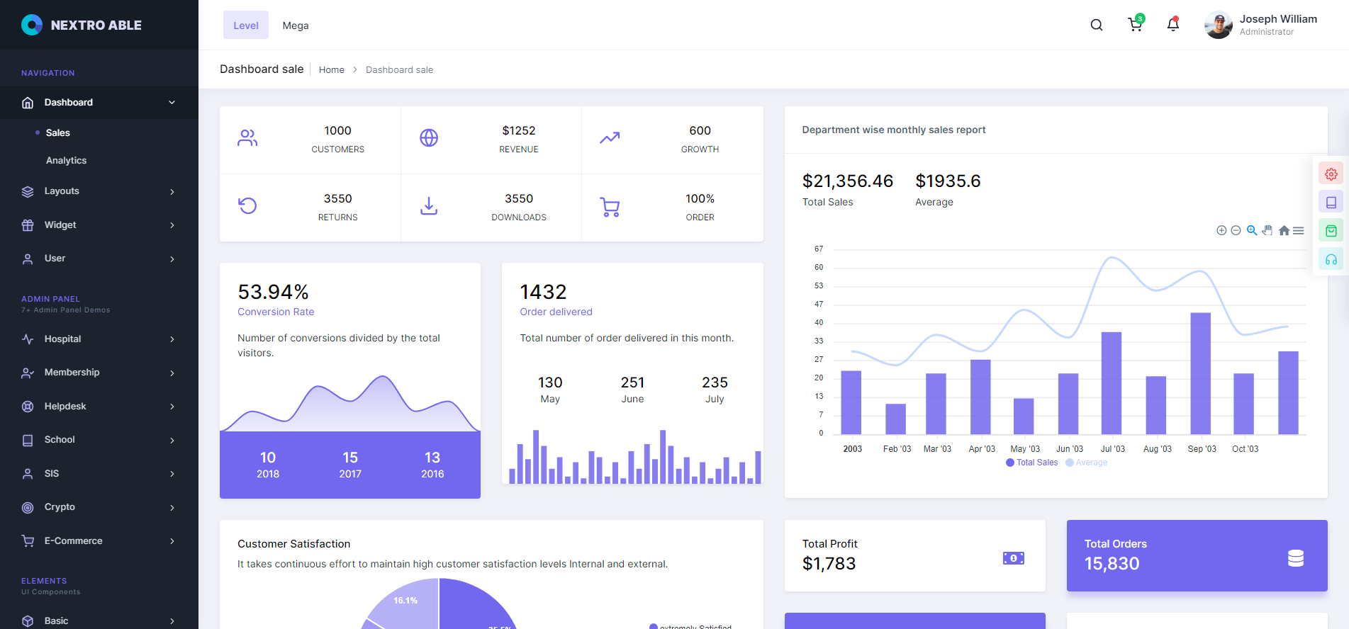
Task: Click the Conversion Rate label
Action: [276, 312]
